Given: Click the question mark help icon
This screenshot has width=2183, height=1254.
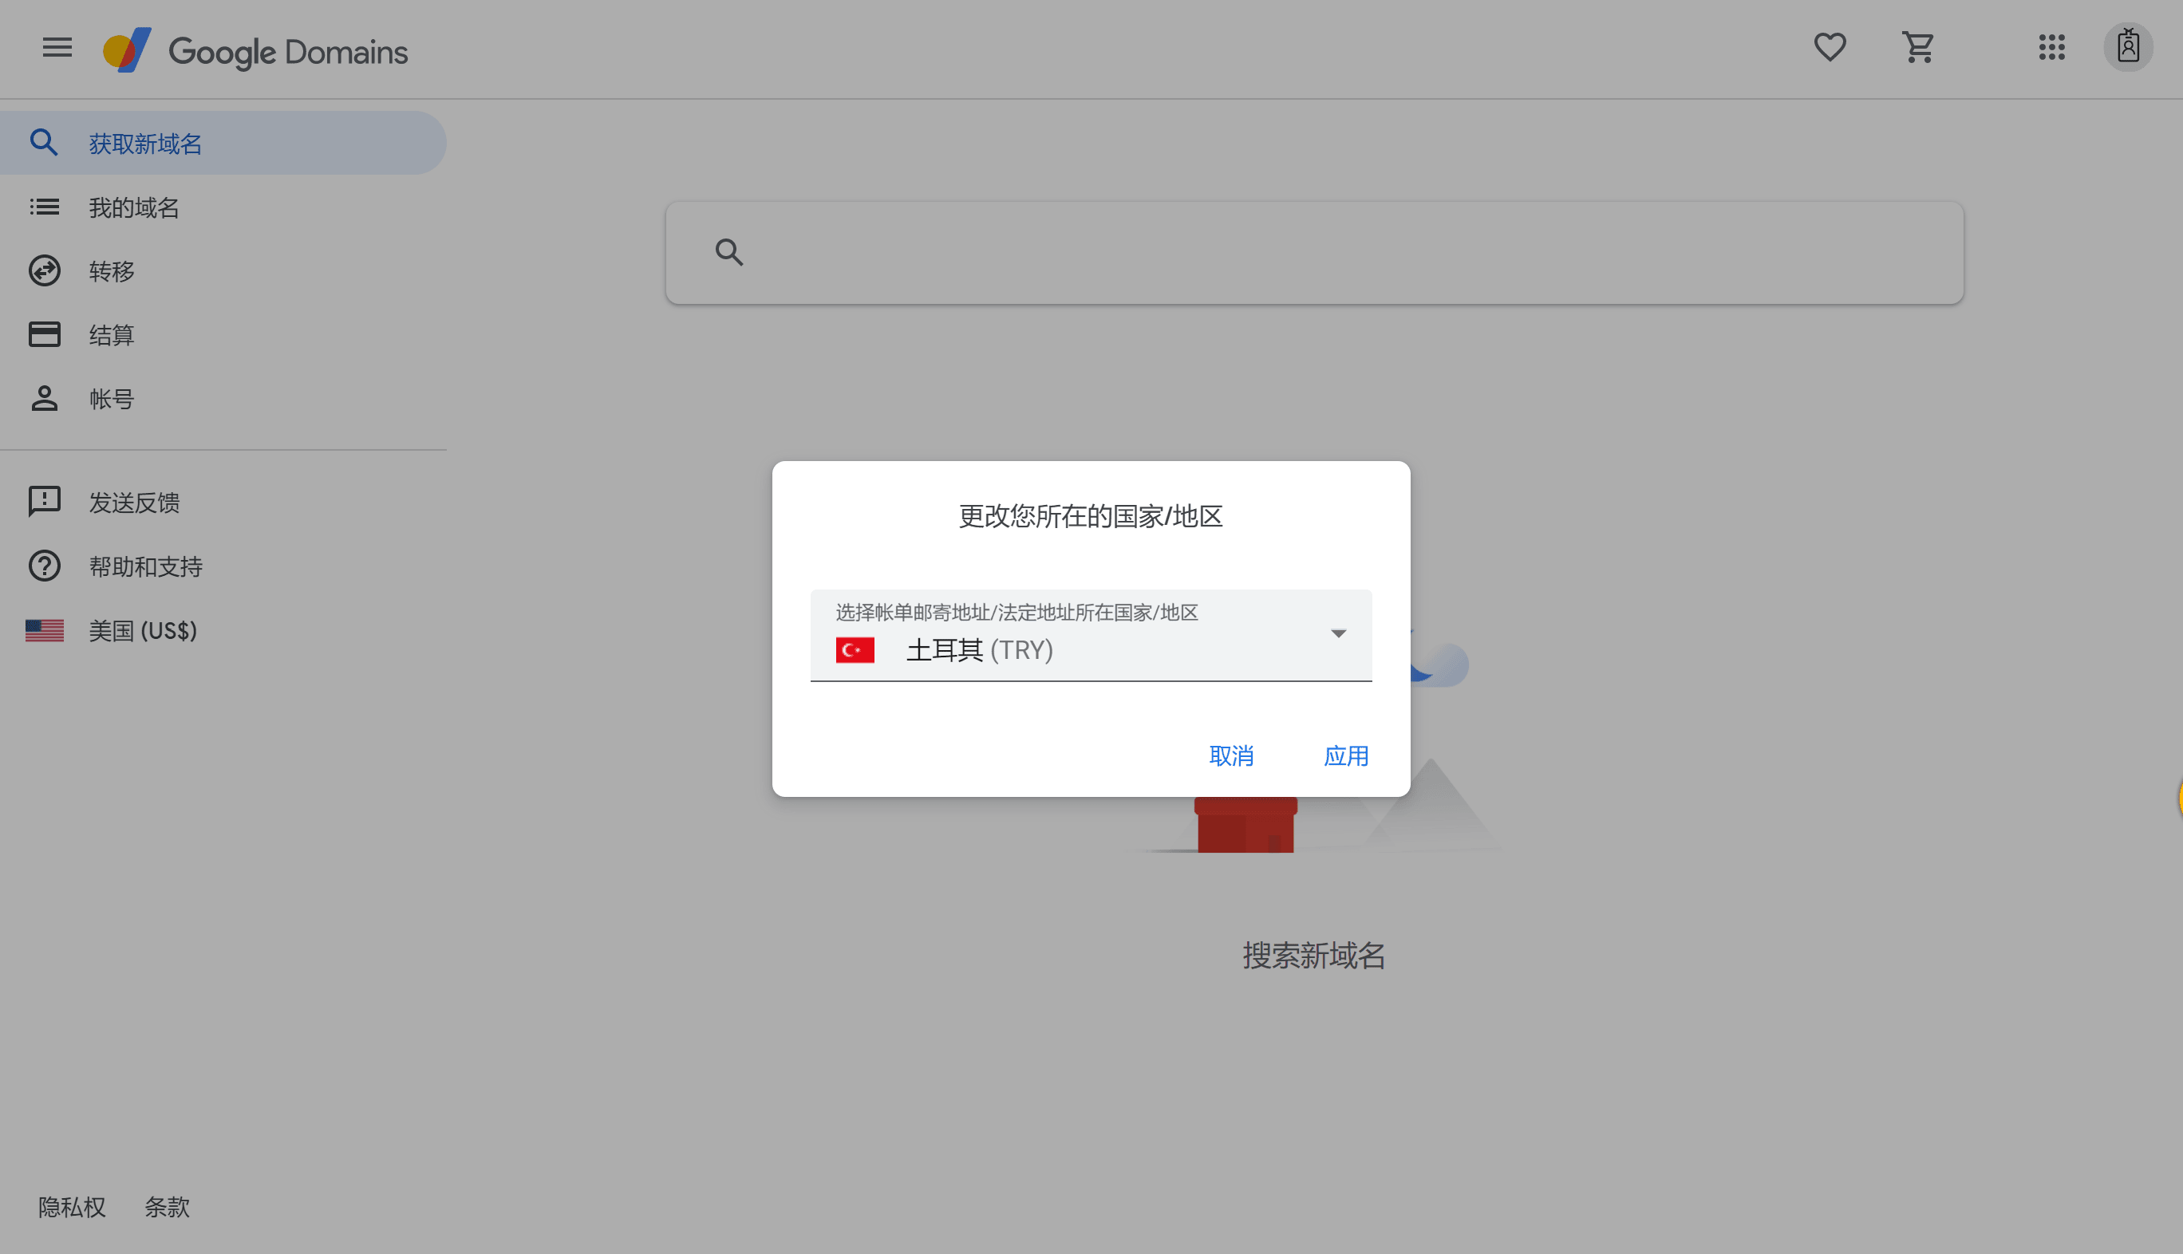Looking at the screenshot, I should (x=44, y=566).
